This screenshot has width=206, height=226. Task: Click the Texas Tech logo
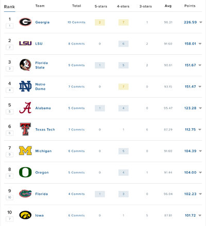click(25, 129)
